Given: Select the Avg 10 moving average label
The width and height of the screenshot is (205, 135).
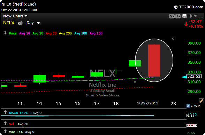Looking at the screenshot, I should point(24,33).
